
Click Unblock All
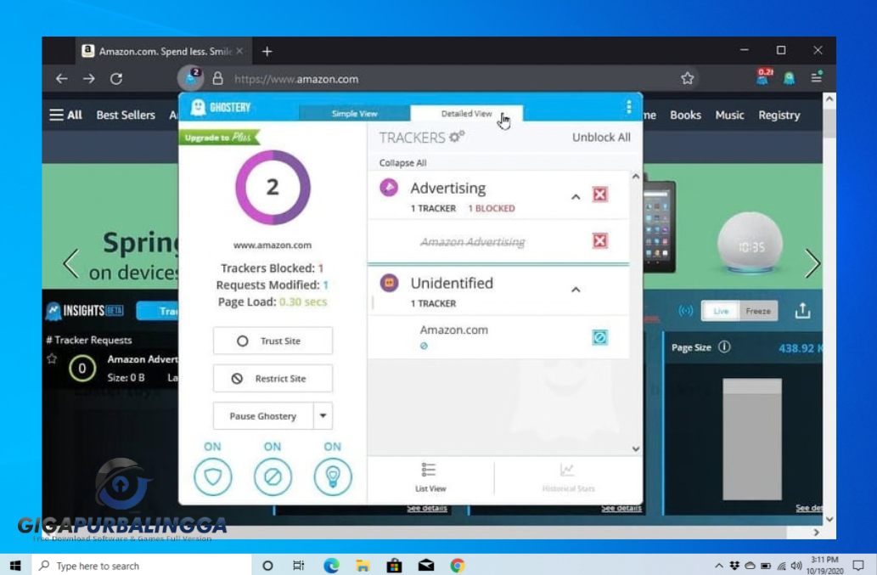(601, 138)
